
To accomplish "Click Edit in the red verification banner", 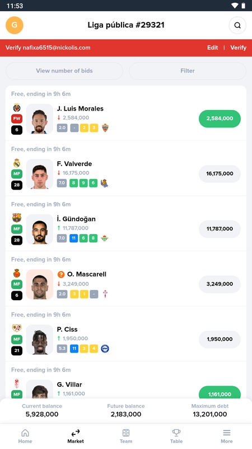I will (213, 48).
